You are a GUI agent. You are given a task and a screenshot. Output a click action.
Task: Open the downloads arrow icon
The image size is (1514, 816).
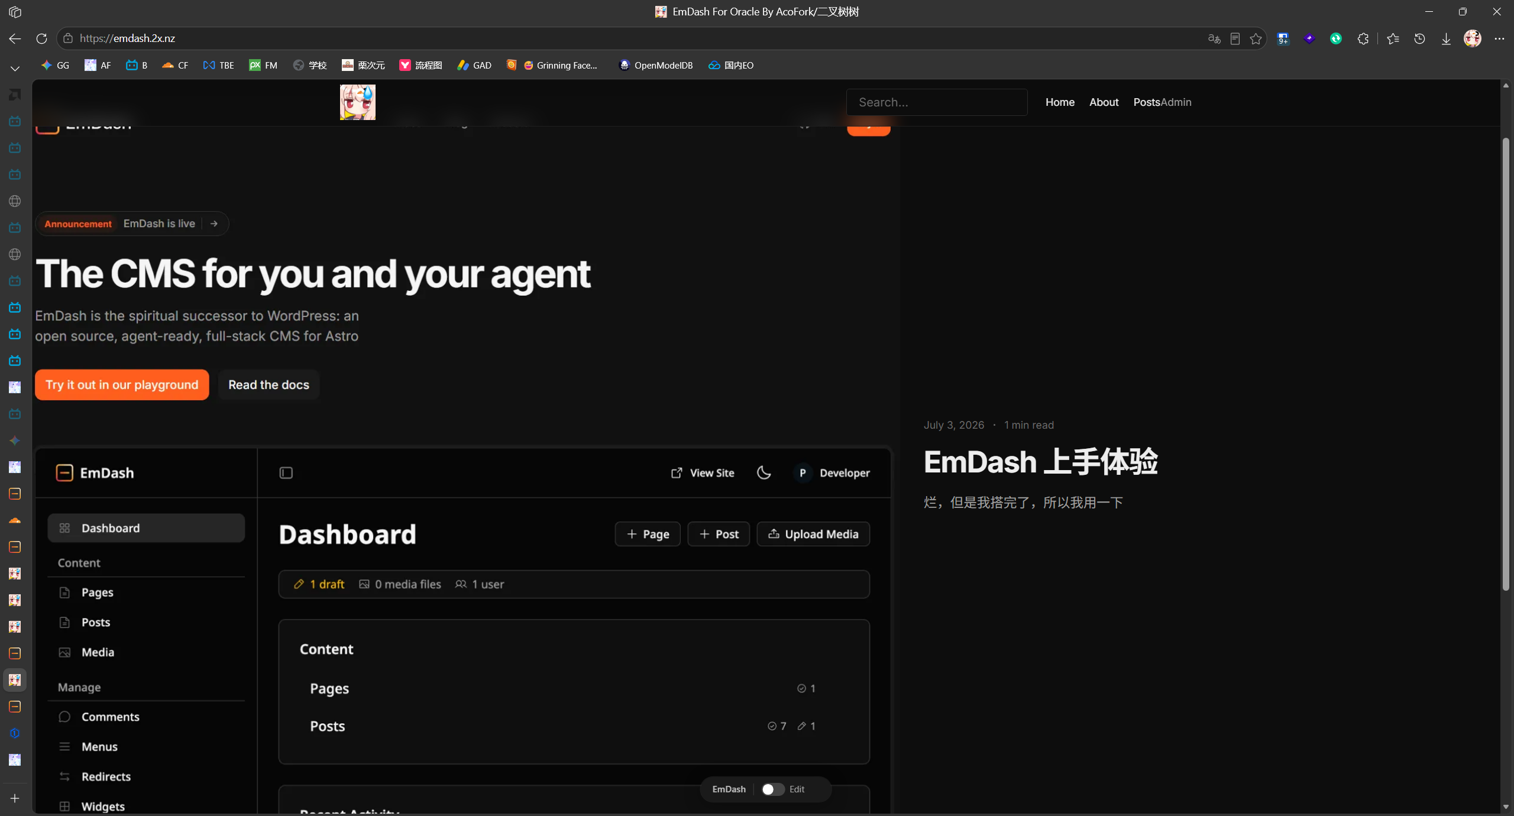[1446, 38]
